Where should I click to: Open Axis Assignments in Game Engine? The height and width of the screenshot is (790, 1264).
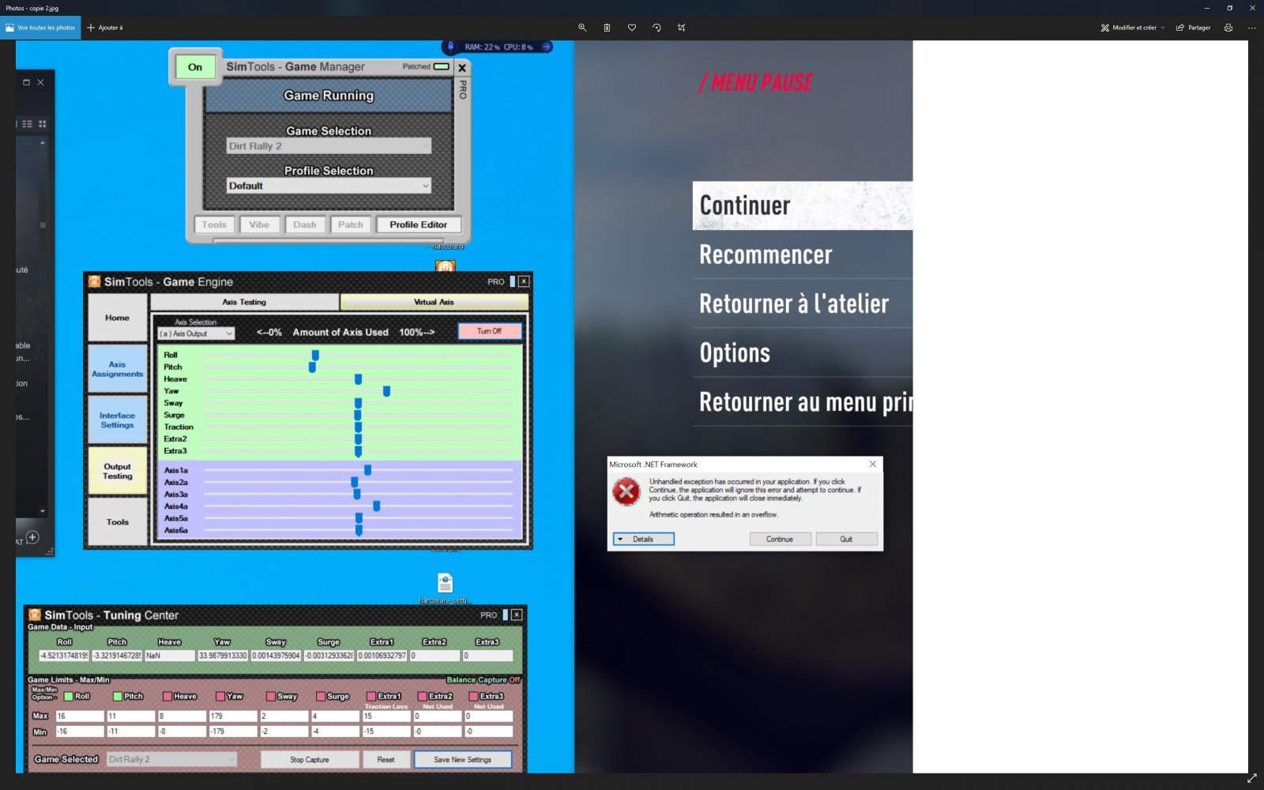117,369
